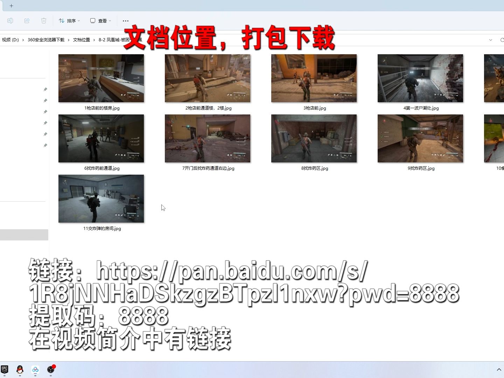Select thumbnail 7开门后找炸药通道右边.jpg

pyautogui.click(x=208, y=139)
